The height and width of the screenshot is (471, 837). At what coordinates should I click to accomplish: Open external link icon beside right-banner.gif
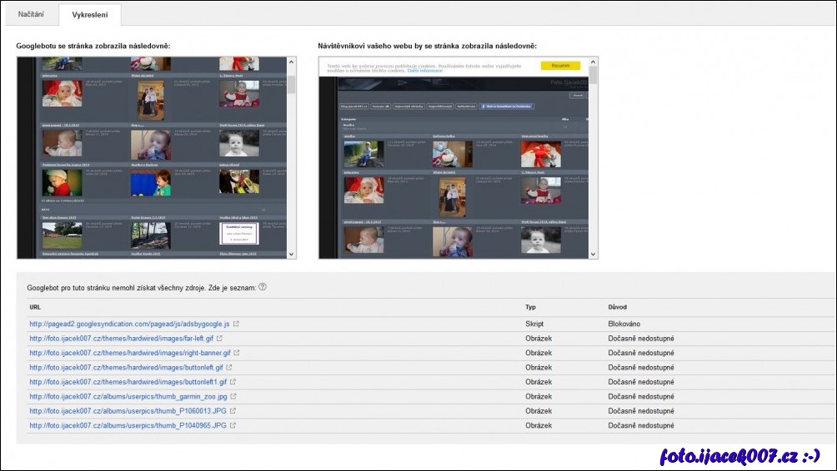(237, 353)
